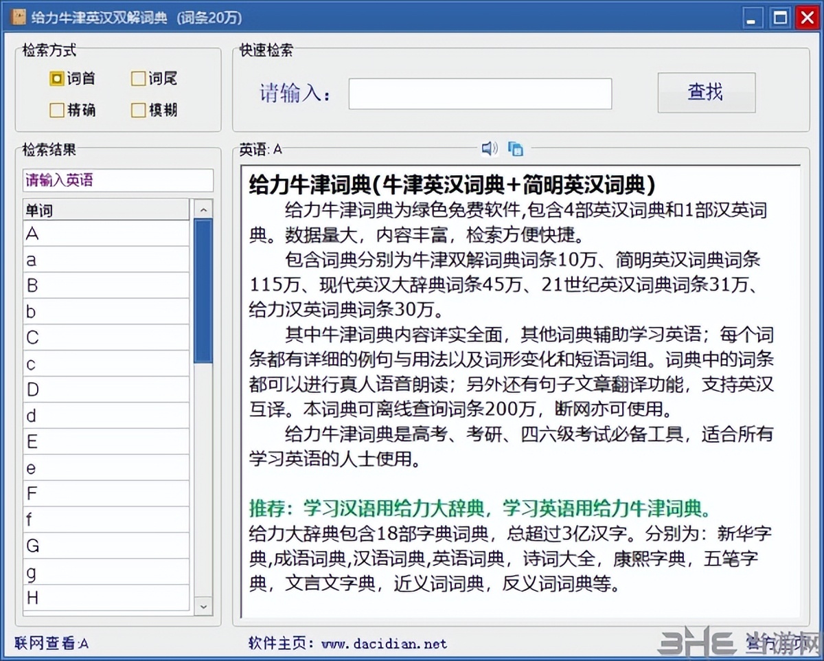This screenshot has width=824, height=661.
Task: Select the 精确 search mode
Action: tap(72, 110)
